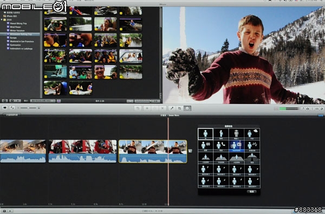Choose the Multi-tune musical notes effect

(252, 146)
